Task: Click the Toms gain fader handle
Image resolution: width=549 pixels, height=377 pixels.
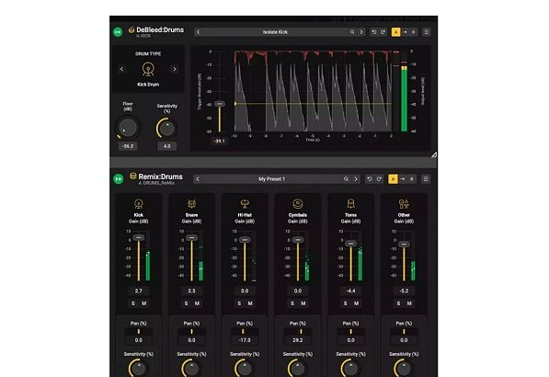Action: [351, 244]
